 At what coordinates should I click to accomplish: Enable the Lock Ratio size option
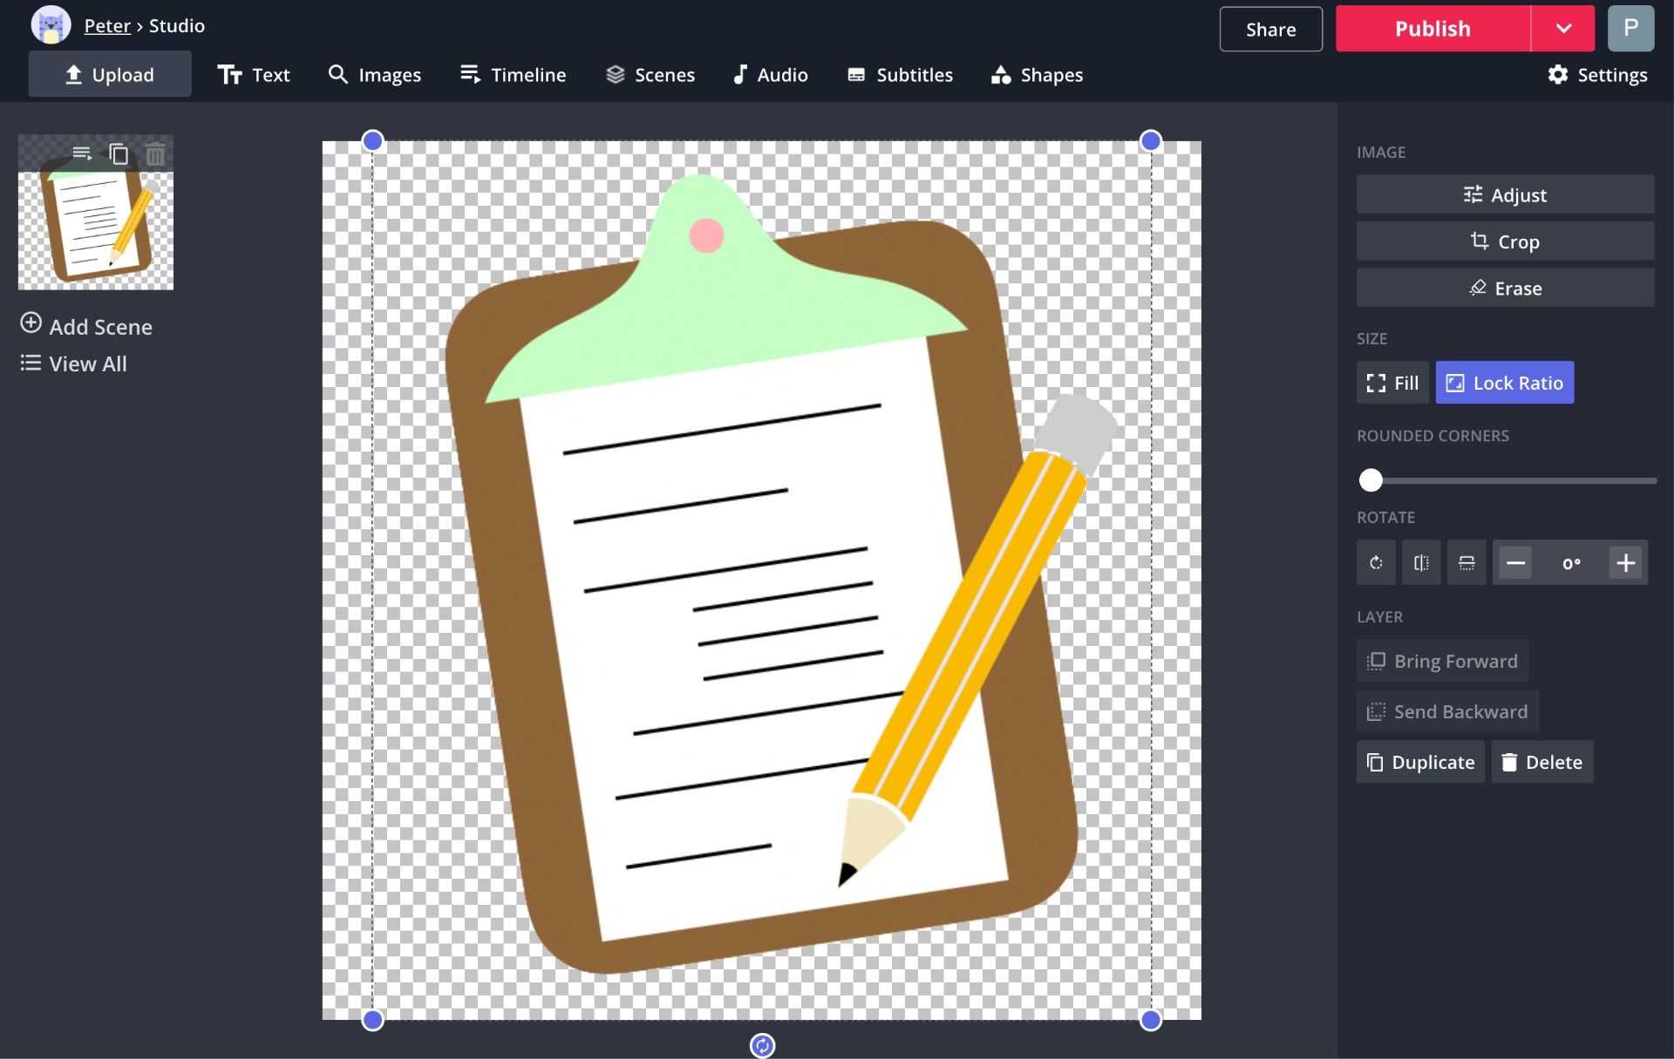point(1504,383)
